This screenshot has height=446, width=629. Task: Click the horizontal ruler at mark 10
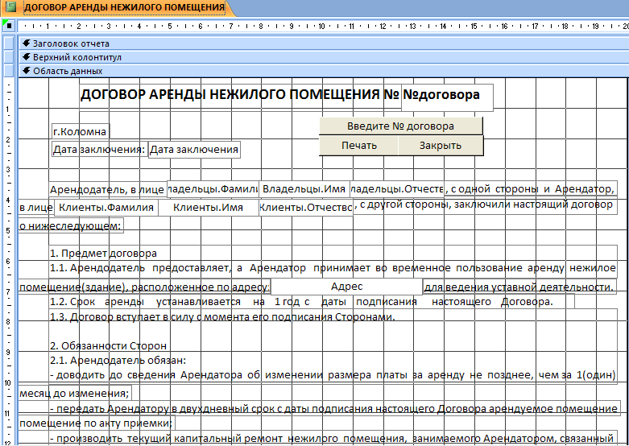point(321,27)
